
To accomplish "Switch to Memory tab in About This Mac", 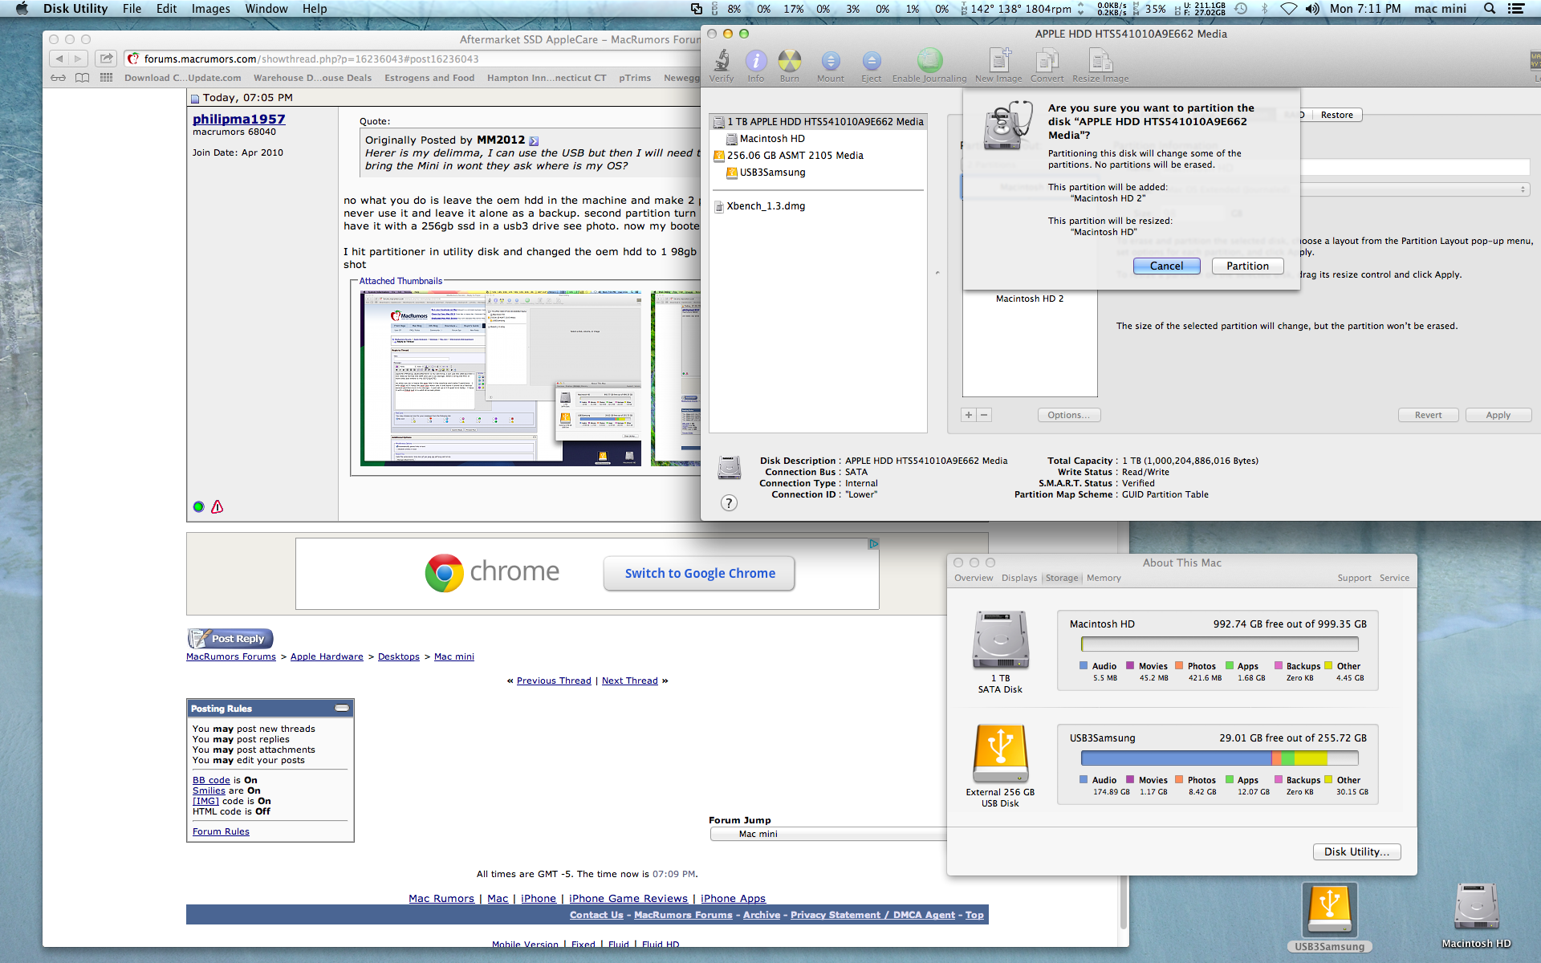I will pos(1104,578).
